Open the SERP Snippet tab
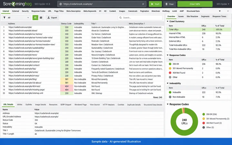This screenshot has height=145, width=232. tap(66, 105)
